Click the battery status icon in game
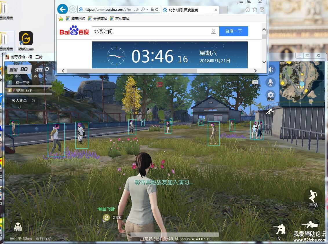This screenshot has width=328, height=244. 12,238
